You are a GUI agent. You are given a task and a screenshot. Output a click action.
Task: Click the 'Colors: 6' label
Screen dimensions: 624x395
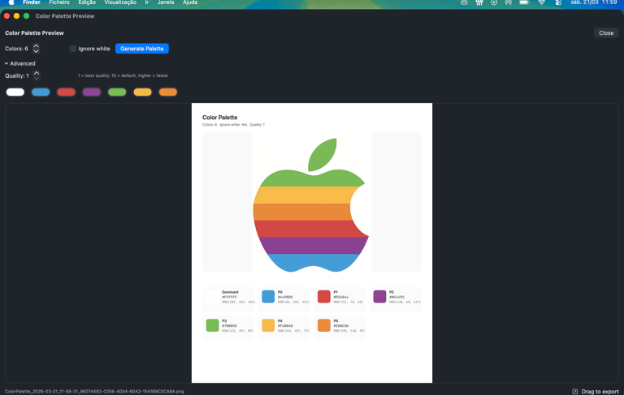(x=16, y=49)
